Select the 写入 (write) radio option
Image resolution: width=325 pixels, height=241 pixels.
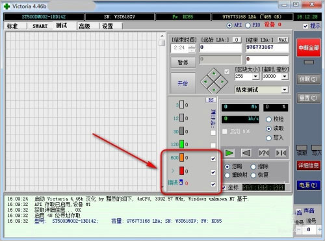[268, 138]
